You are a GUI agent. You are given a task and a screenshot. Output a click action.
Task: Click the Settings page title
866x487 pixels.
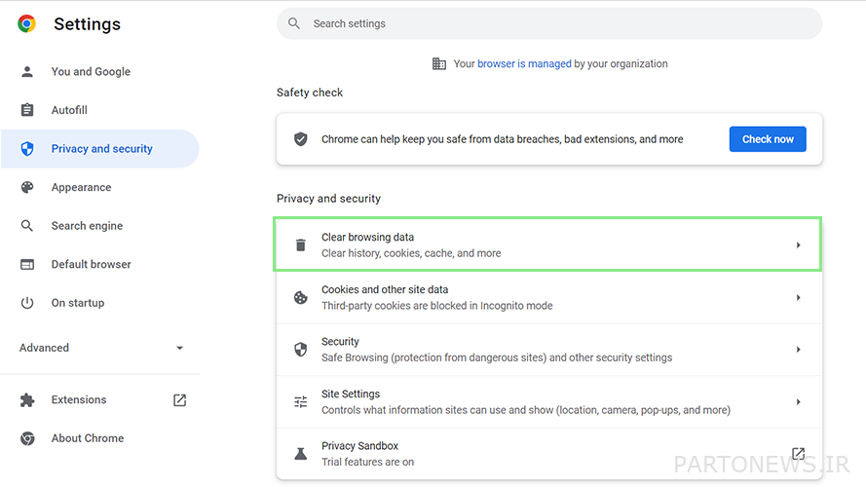click(88, 23)
